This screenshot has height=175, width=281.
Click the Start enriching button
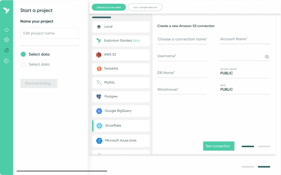[x=39, y=83]
